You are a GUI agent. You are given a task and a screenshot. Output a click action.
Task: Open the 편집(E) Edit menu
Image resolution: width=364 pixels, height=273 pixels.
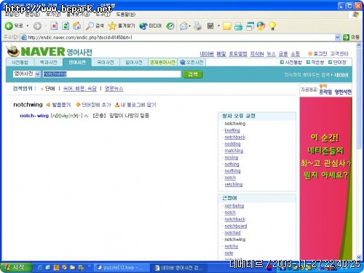(33, 15)
